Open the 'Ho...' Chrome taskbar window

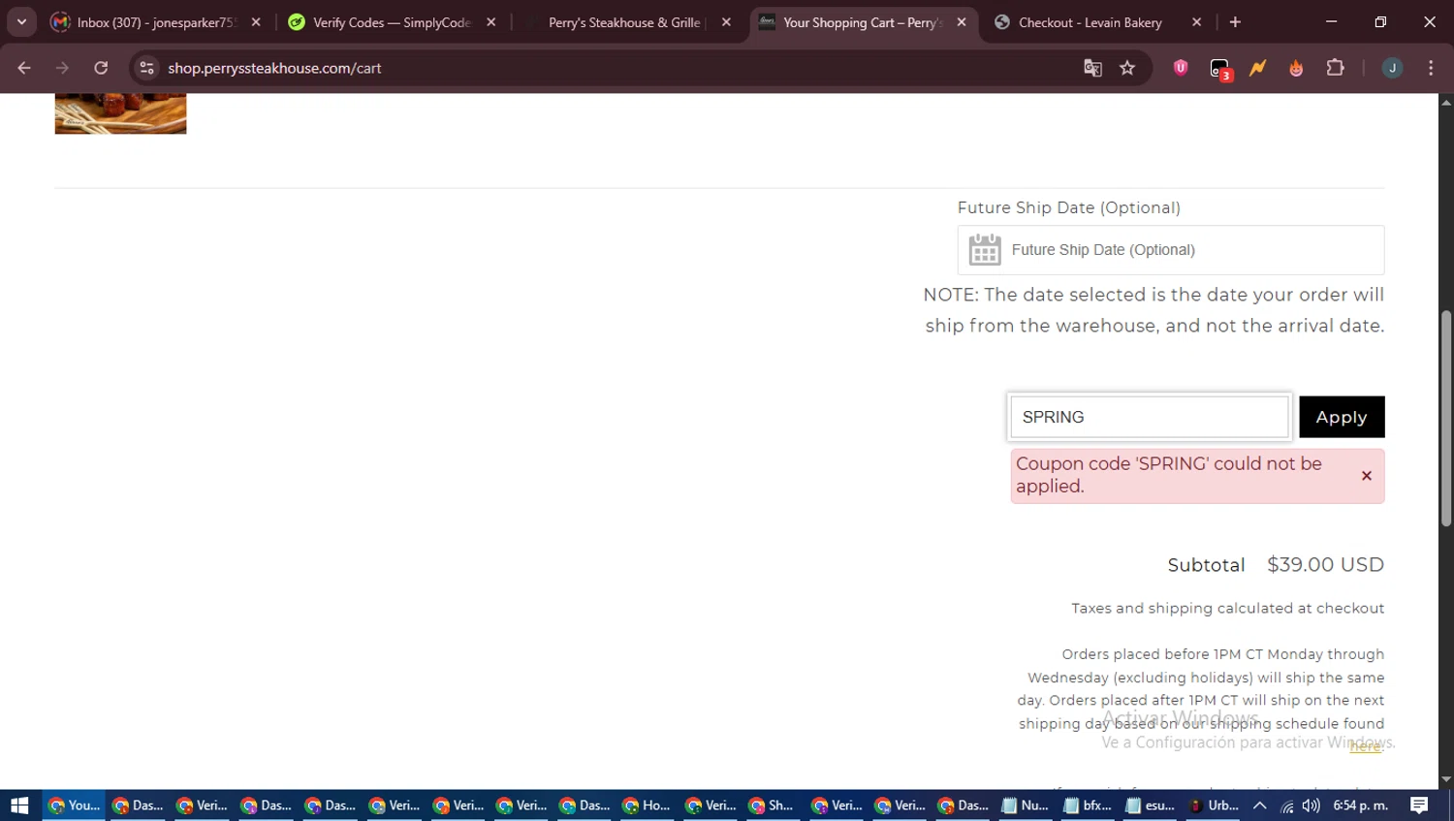(646, 805)
